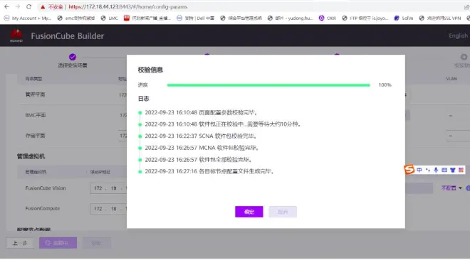Click the green verification progress bar
The image size is (470, 260).
pos(268,85)
